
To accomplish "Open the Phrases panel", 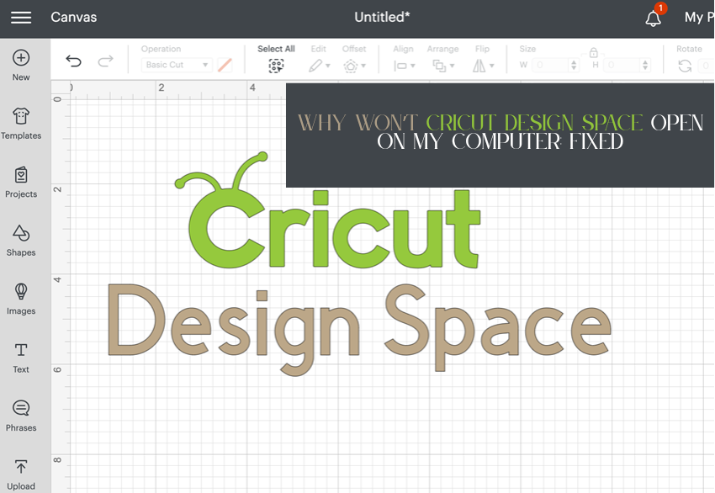I will coord(20,415).
